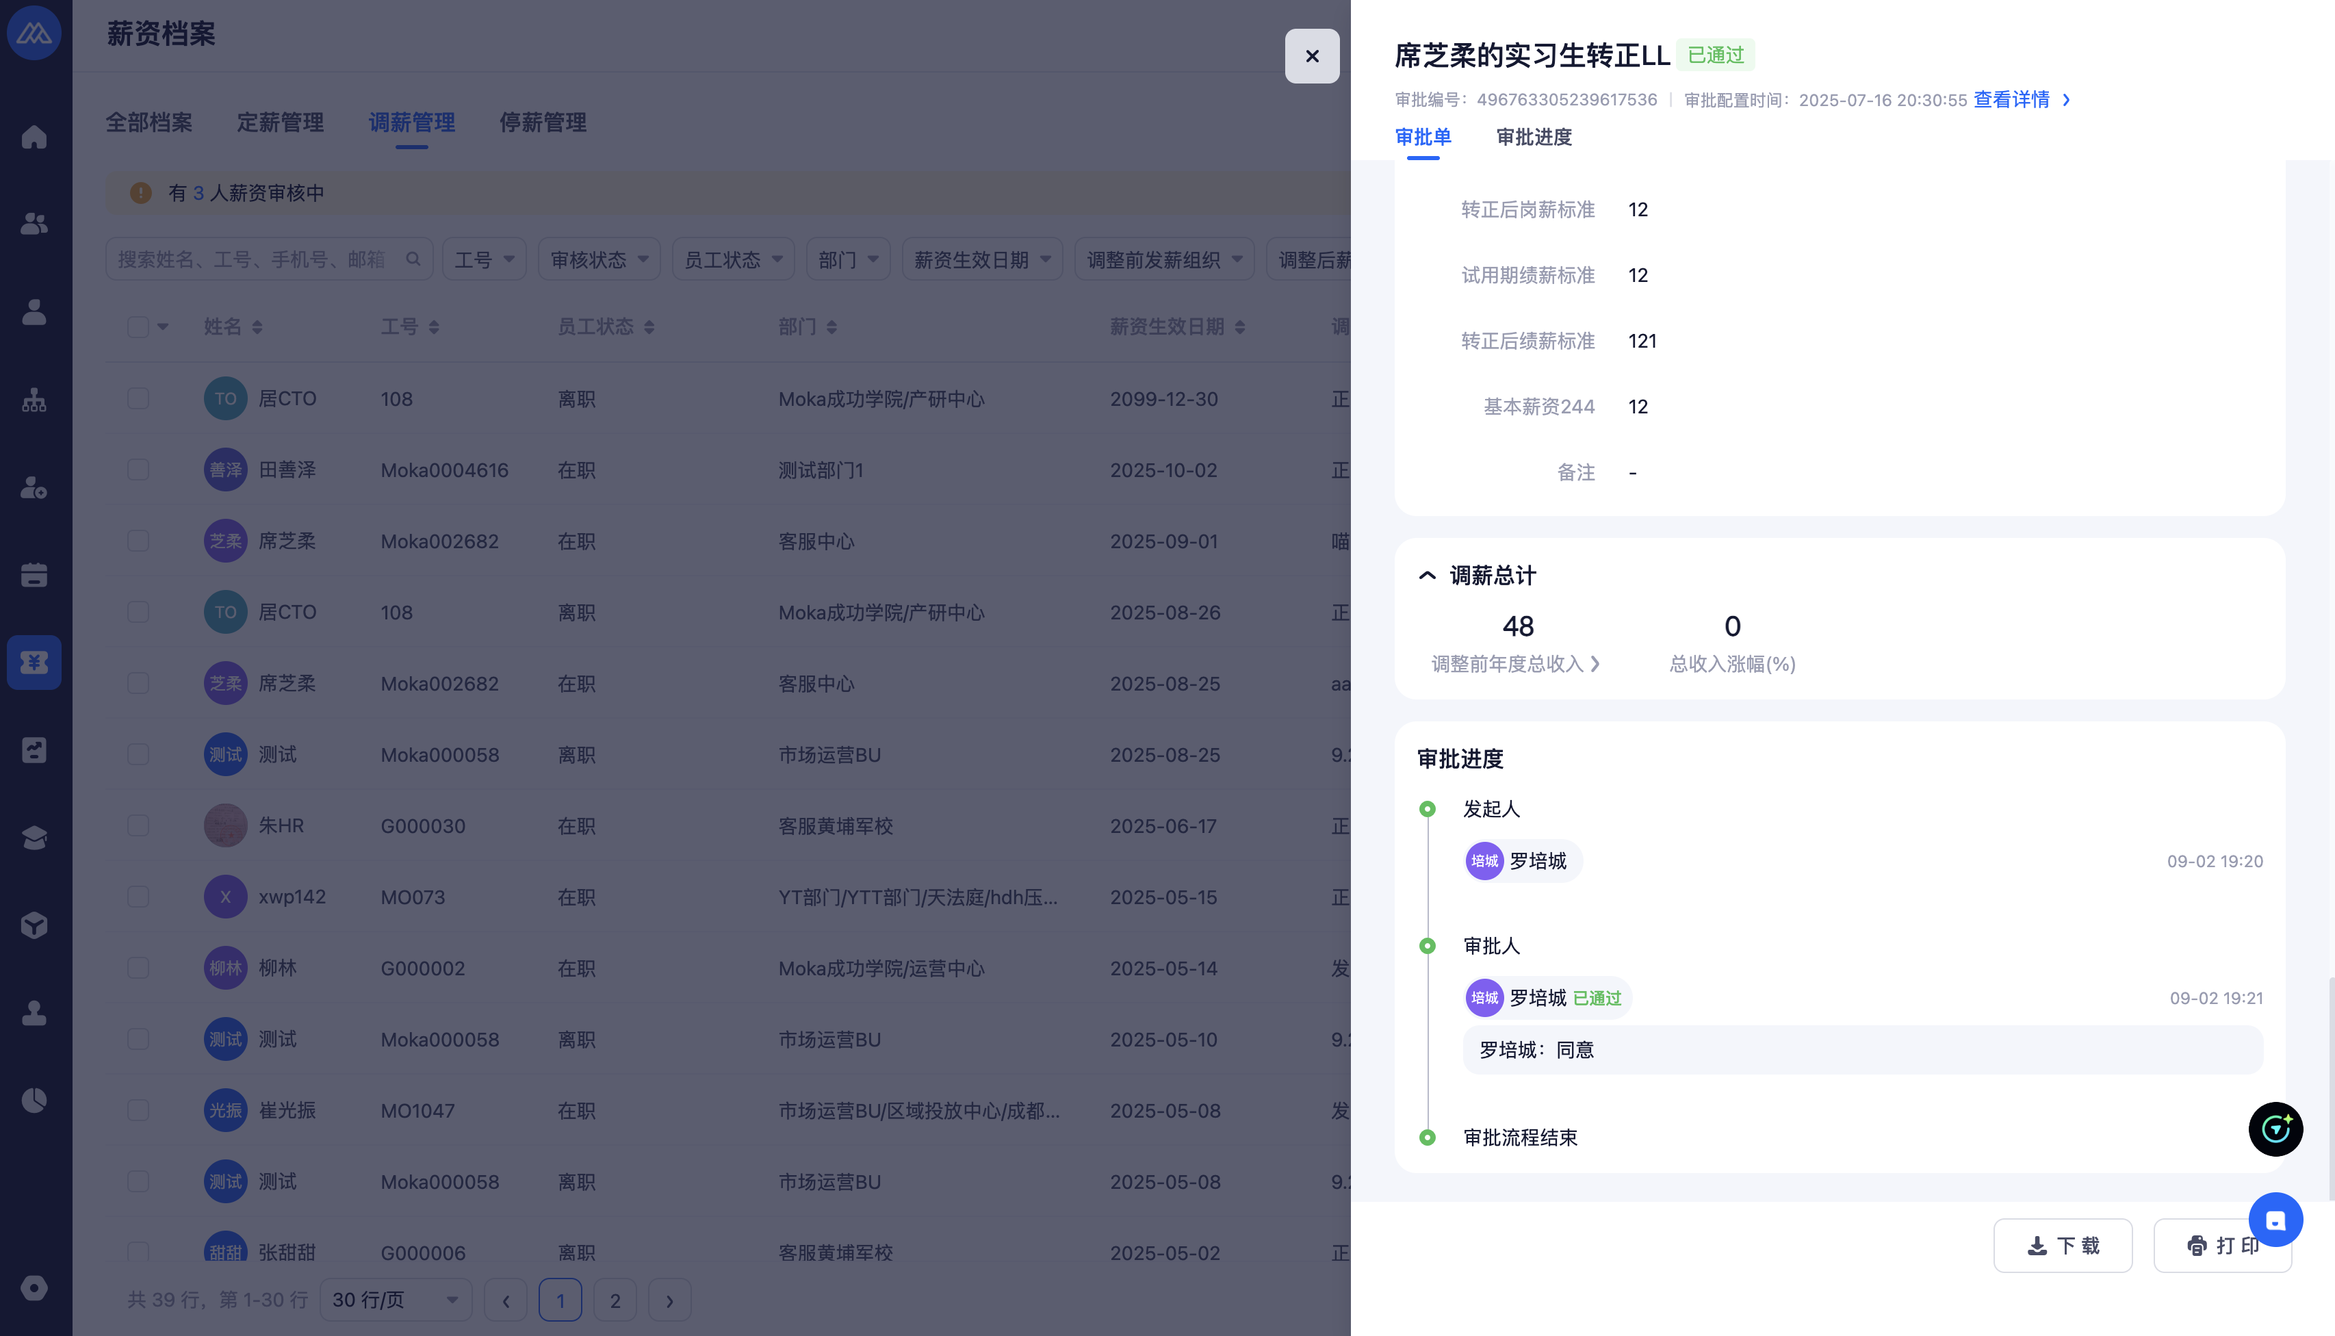Open the organization chart sidebar icon
The image size is (2335, 1336).
click(34, 400)
